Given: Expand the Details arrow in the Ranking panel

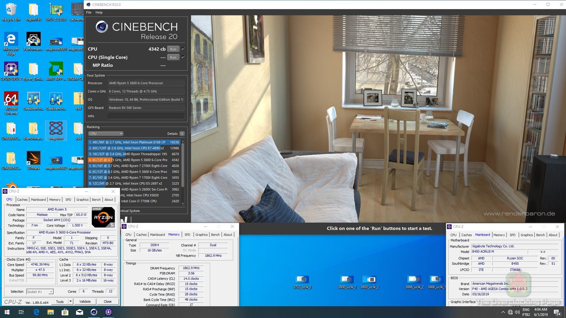Looking at the screenshot, I should (181, 134).
